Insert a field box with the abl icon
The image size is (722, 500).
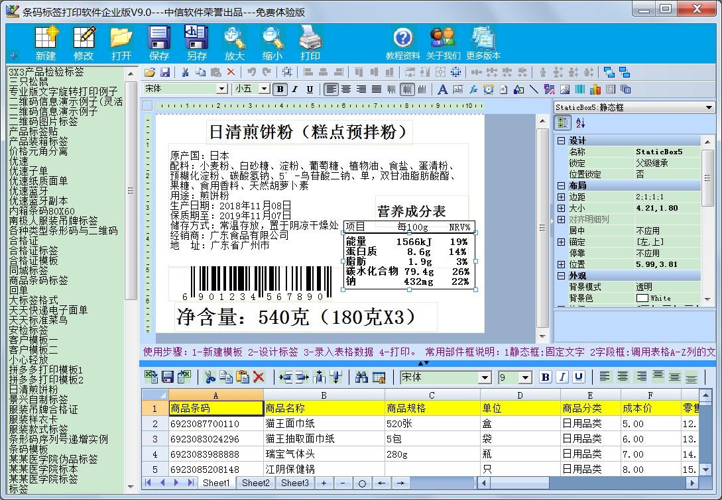(457, 89)
